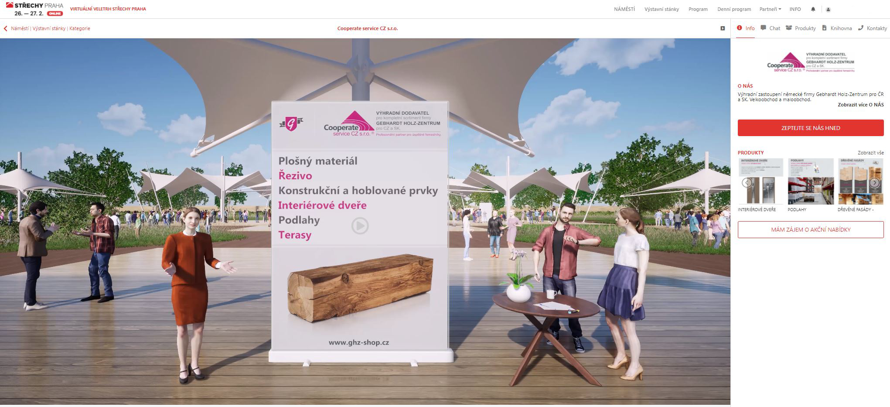The height and width of the screenshot is (407, 890).
Task: Click Zobrazit vše products link
Action: [x=871, y=153]
